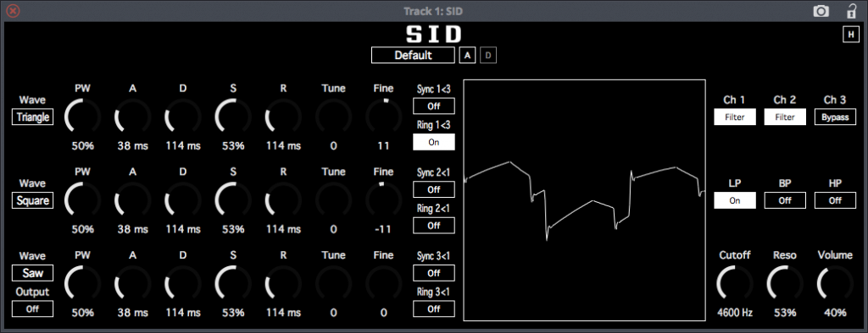Viewport: 868px width, 333px height.
Task: Click the waveform oscilloscope display
Action: 584,200
